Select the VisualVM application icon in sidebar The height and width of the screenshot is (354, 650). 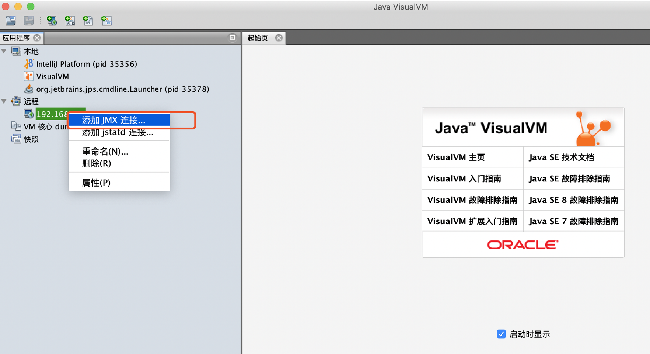[x=29, y=76]
